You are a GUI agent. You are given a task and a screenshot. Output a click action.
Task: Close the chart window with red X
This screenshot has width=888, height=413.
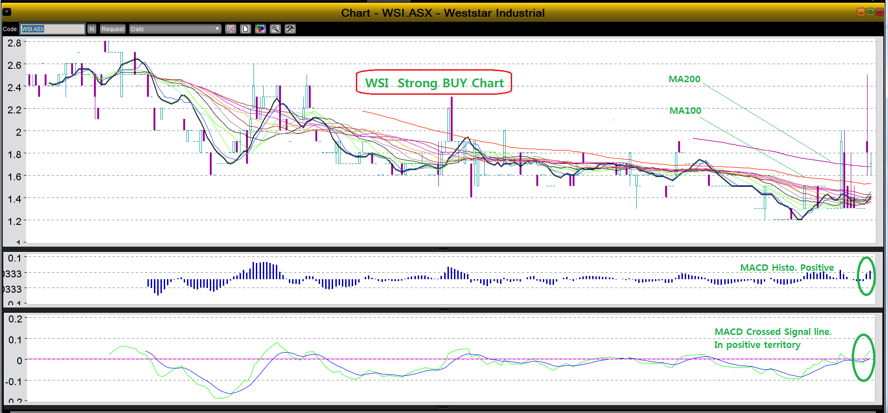tap(879, 12)
